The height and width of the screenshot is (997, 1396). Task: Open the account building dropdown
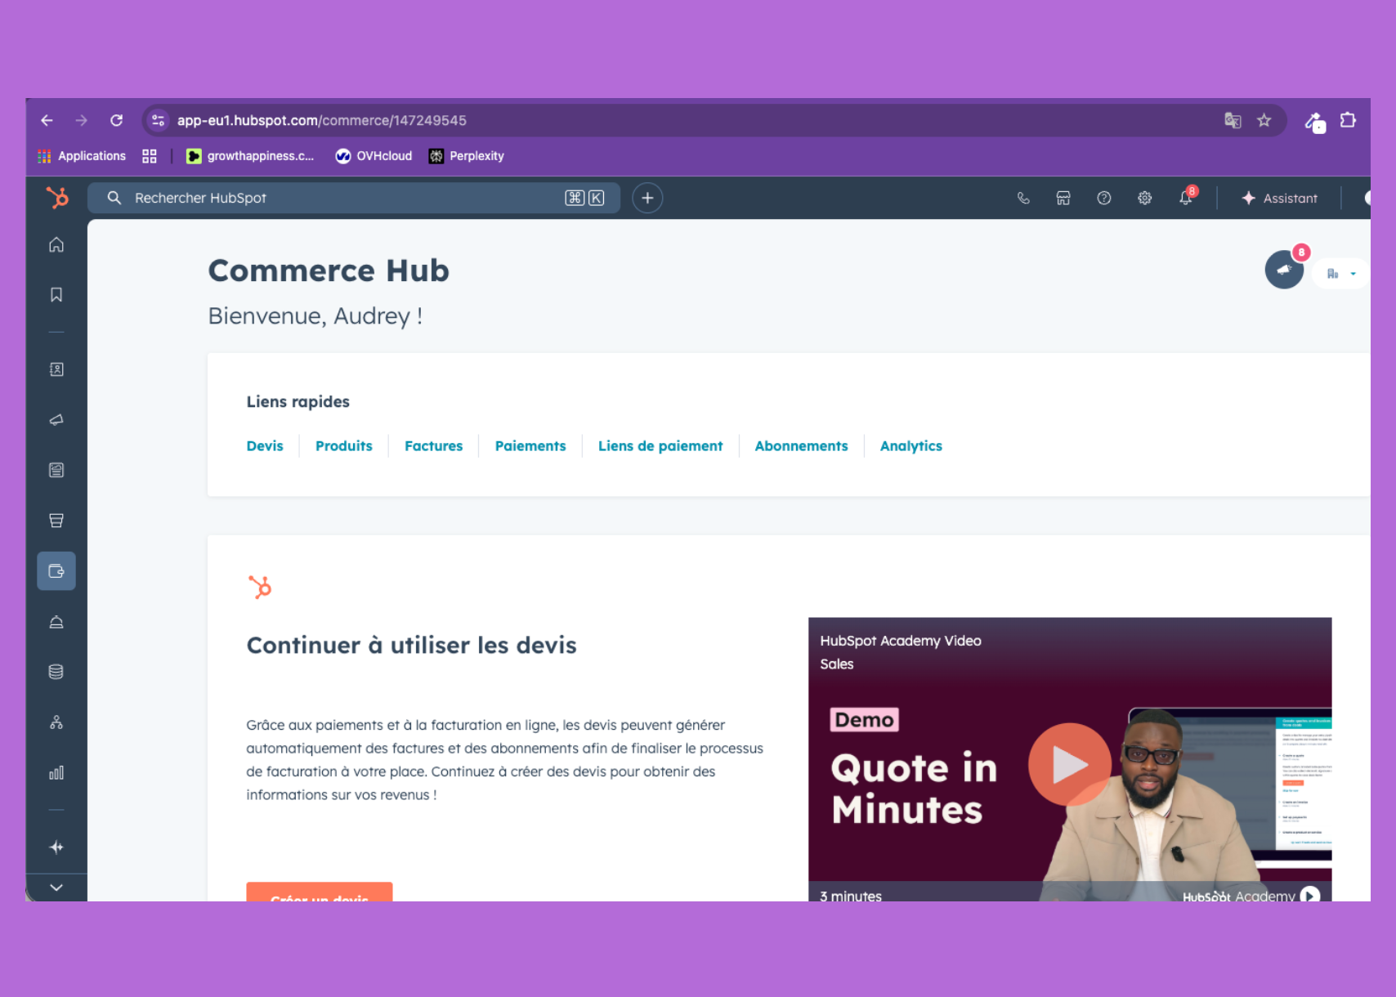tap(1341, 274)
